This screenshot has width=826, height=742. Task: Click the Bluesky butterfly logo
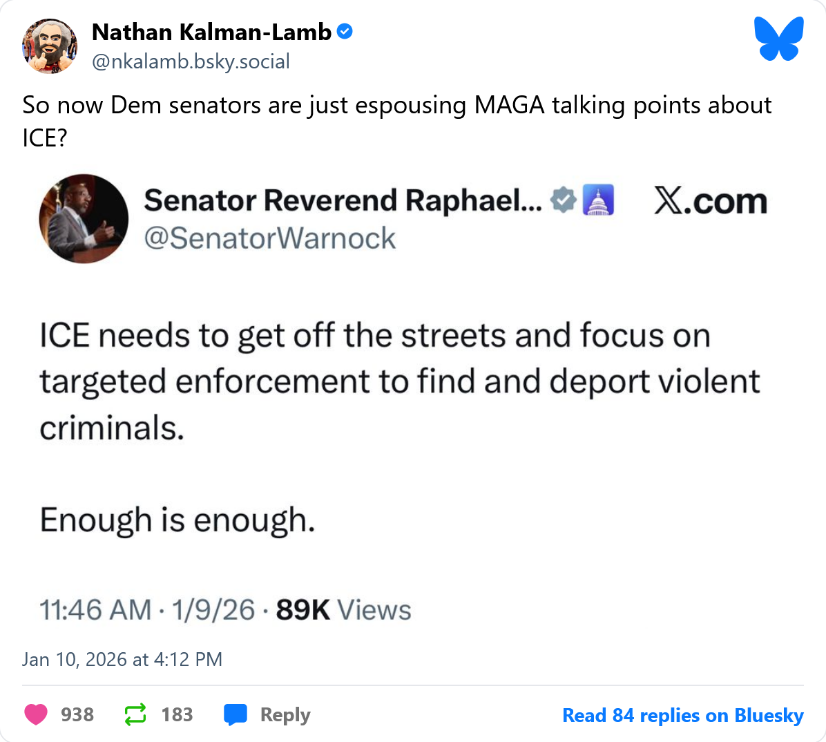[x=779, y=39]
